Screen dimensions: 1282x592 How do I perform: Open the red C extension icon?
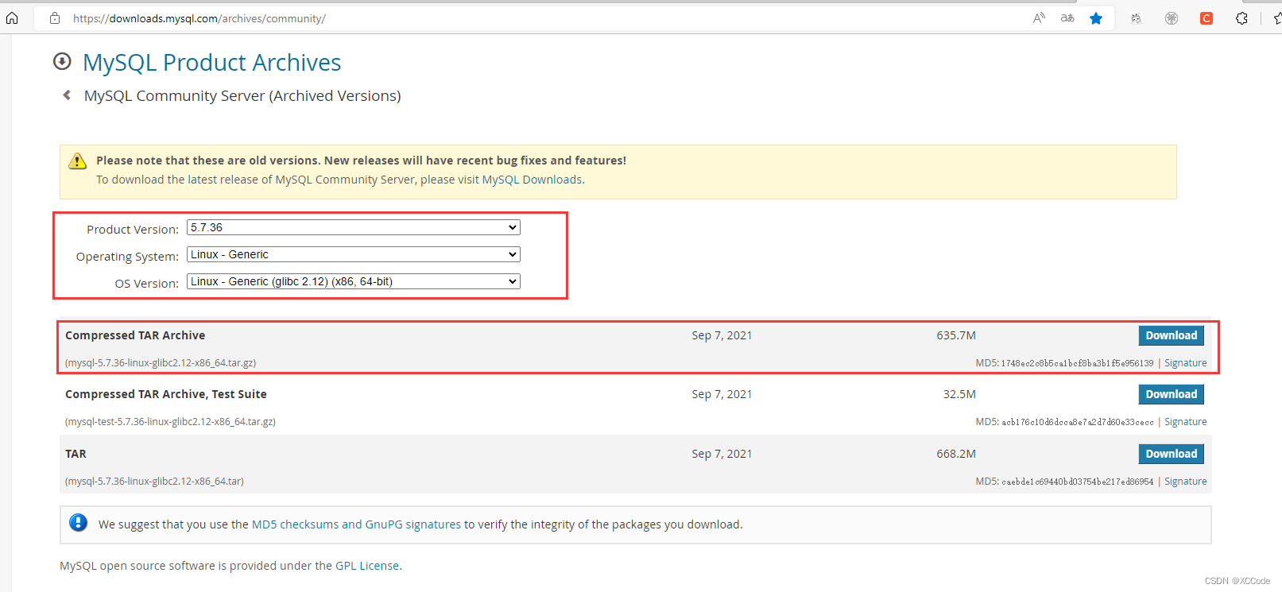click(1206, 18)
